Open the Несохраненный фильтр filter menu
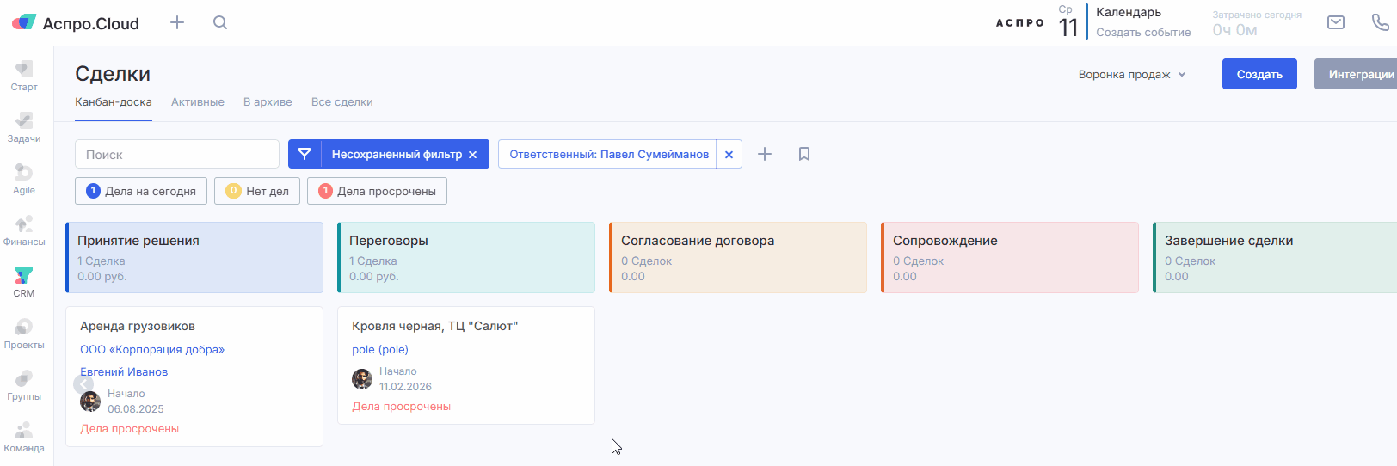The image size is (1397, 466). [x=396, y=154]
